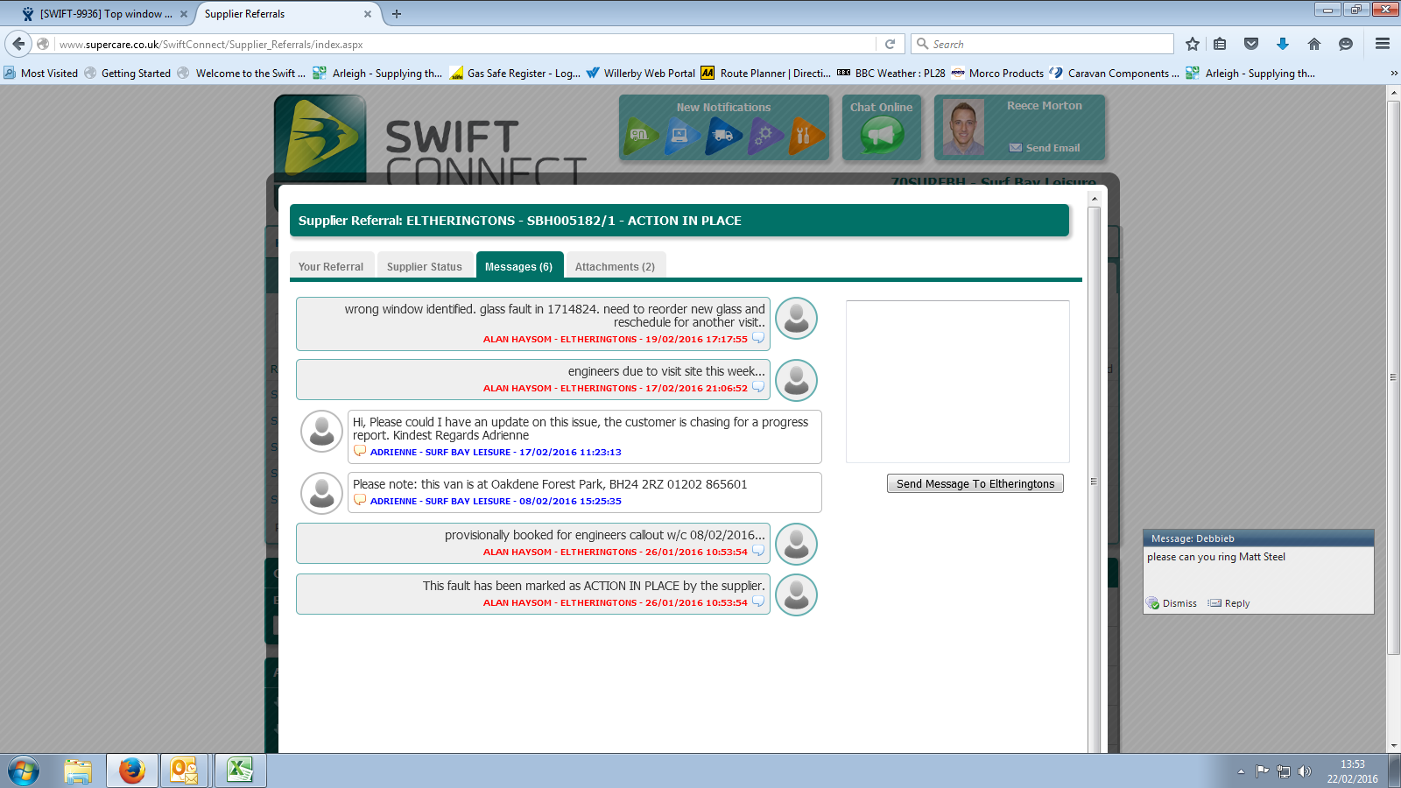Screen dimensions: 1401x788
Task: Open the Supplier Status tab
Action: (x=425, y=266)
